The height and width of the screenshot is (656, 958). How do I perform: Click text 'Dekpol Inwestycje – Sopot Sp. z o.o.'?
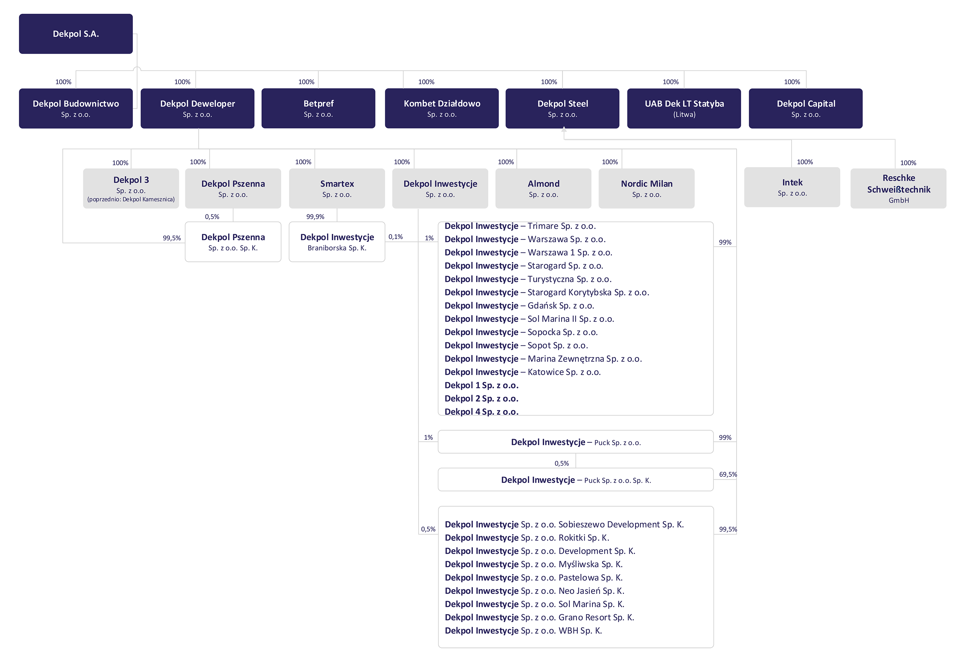pyautogui.click(x=516, y=345)
